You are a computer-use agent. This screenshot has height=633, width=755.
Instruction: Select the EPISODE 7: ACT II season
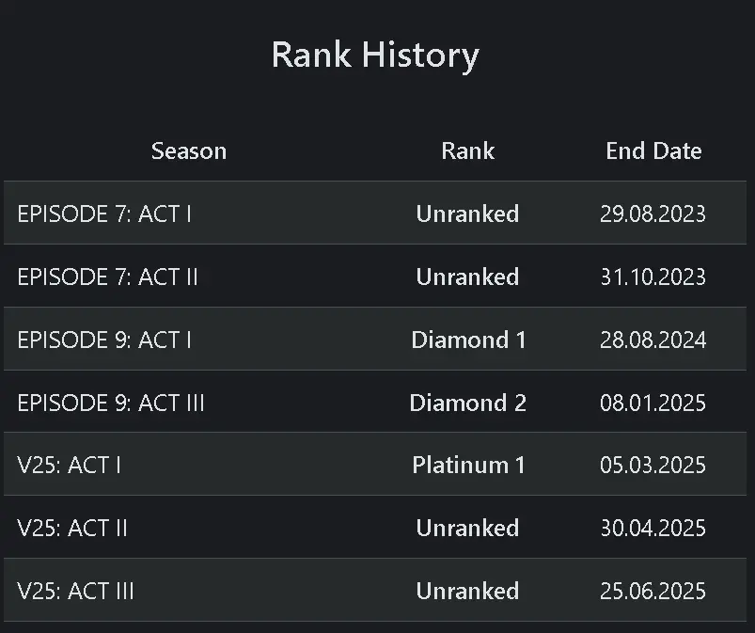tap(107, 277)
